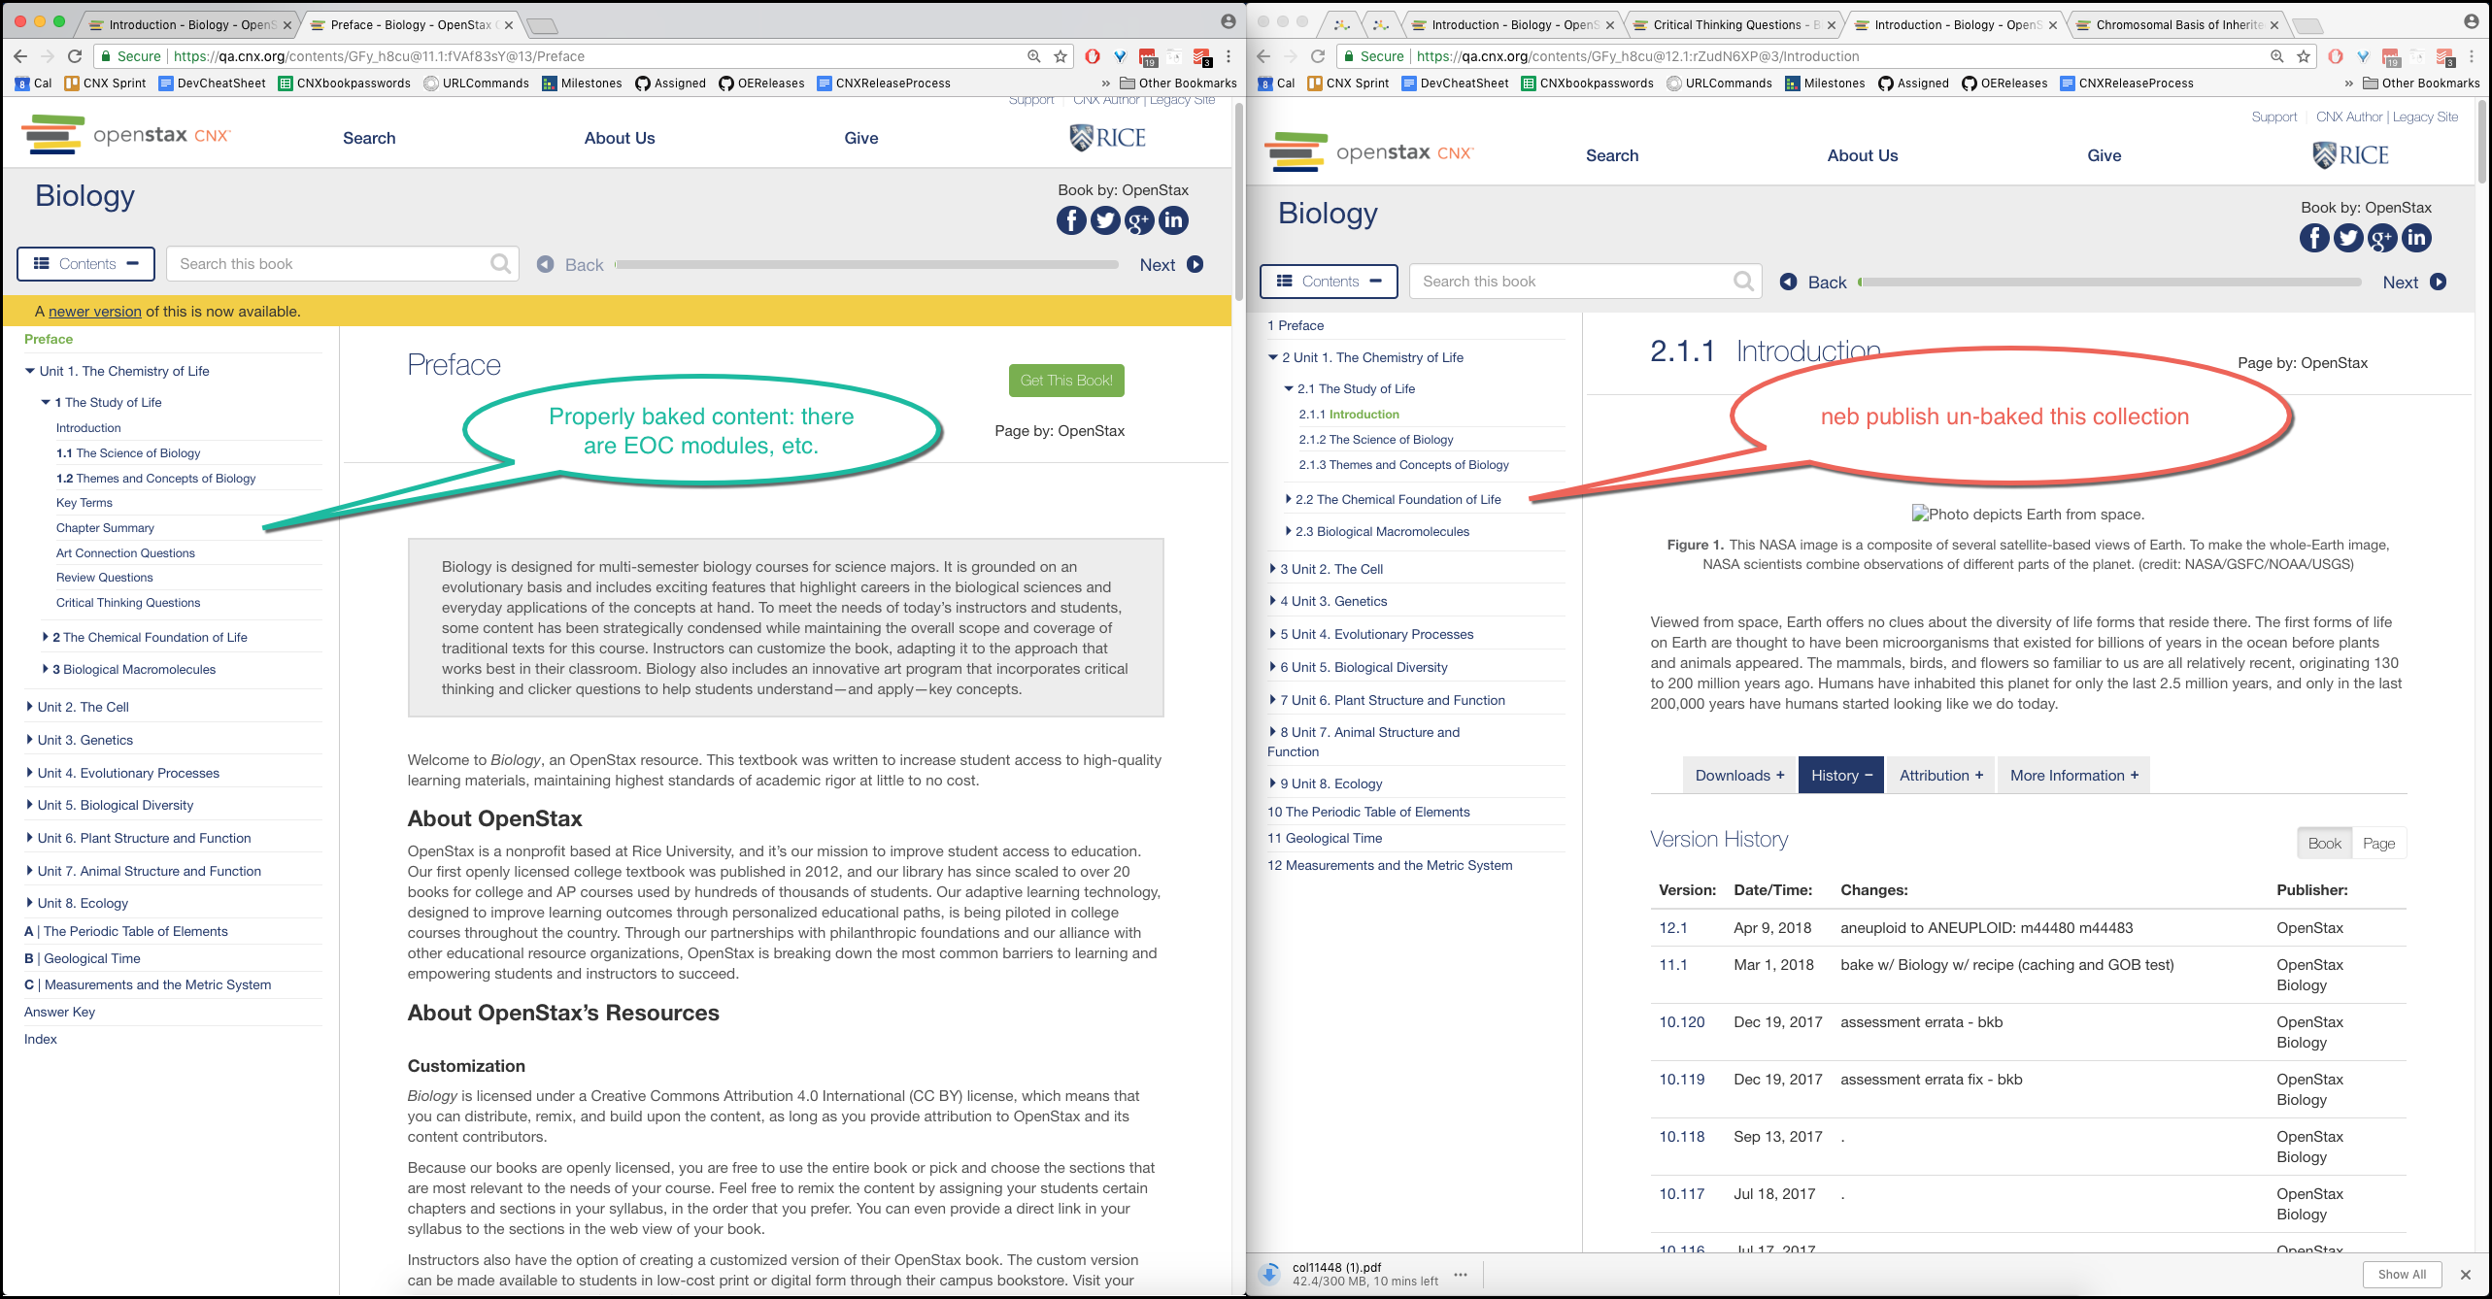Click the page progress bar in right window
The image size is (2492, 1299).
(2109, 283)
